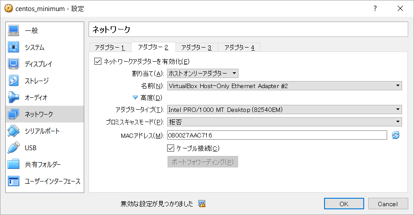Image resolution: width=414 pixels, height=215 pixels.
Task: Open the 割り当て dropdown
Action: click(202, 73)
